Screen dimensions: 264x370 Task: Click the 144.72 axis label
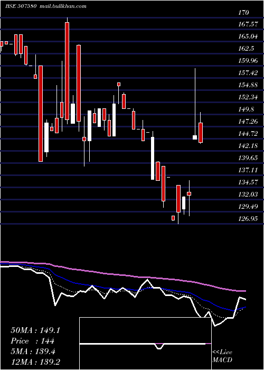(x=248, y=134)
